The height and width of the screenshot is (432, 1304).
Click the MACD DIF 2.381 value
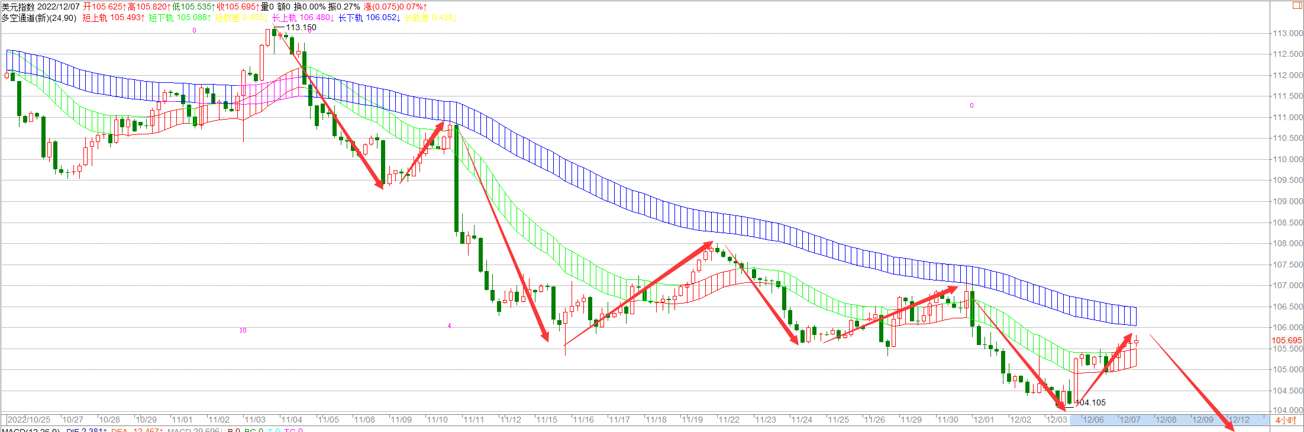[87, 430]
